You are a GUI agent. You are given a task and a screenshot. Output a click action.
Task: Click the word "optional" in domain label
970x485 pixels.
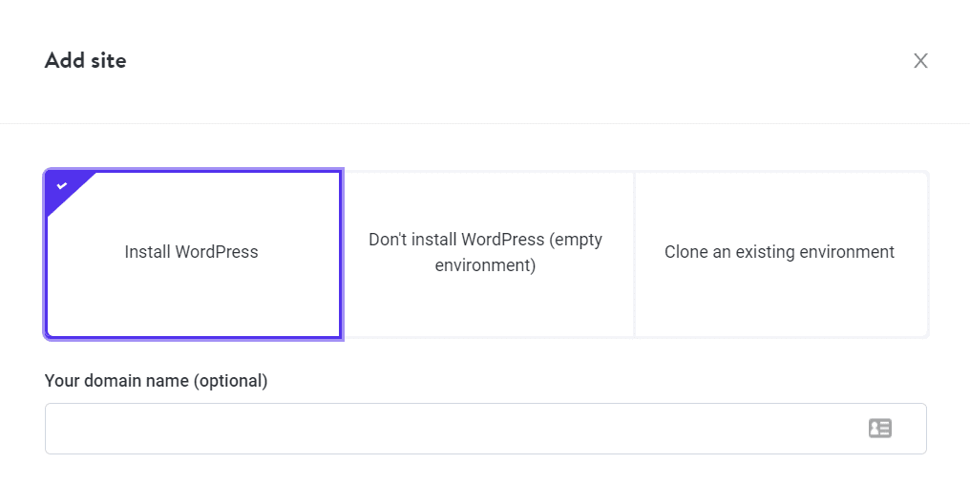click(229, 381)
